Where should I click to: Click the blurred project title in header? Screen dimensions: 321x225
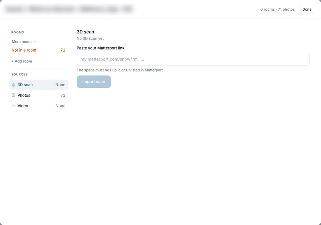(x=69, y=9)
